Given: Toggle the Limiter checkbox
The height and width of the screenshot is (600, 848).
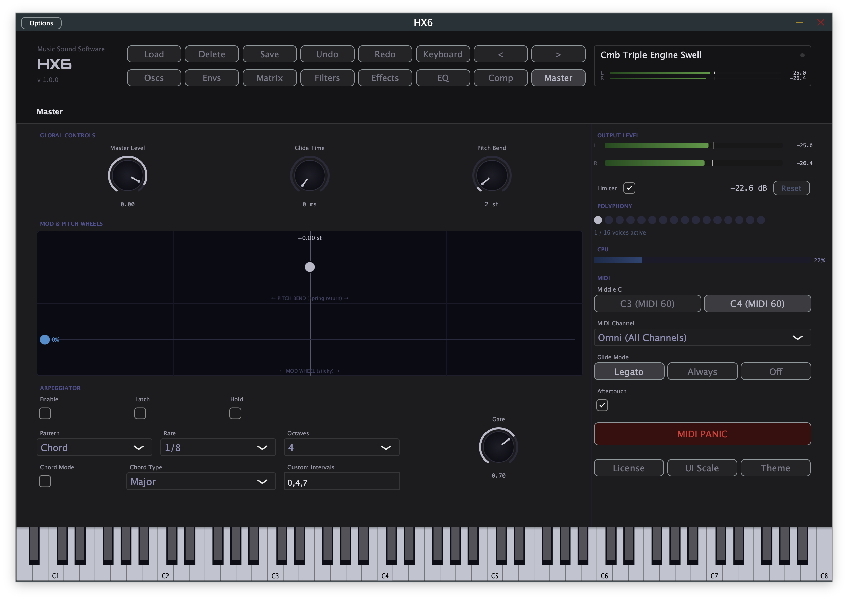Looking at the screenshot, I should pyautogui.click(x=629, y=188).
